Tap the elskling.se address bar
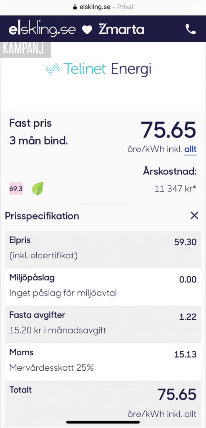206x428 pixels. click(x=103, y=7)
